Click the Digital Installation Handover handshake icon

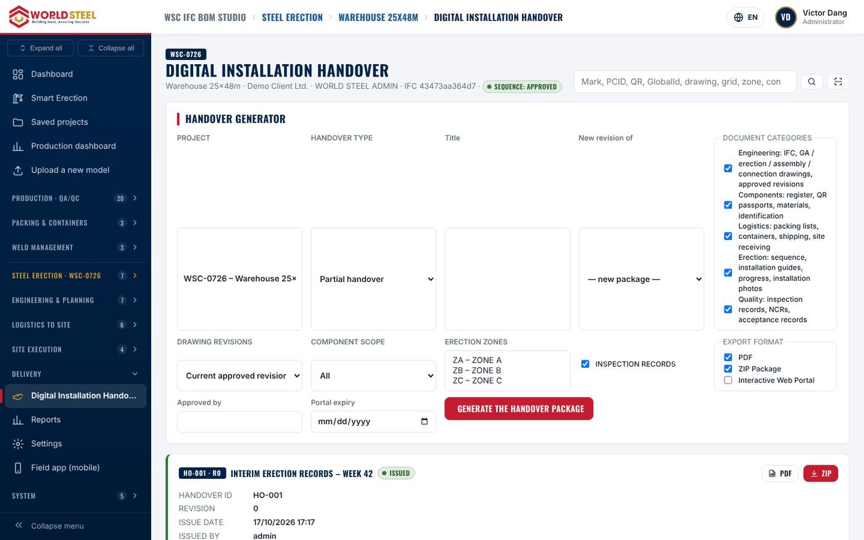(x=18, y=396)
